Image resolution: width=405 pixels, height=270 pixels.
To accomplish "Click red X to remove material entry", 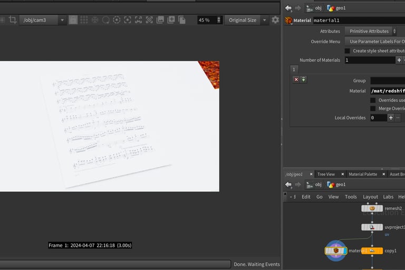I will [x=296, y=80].
